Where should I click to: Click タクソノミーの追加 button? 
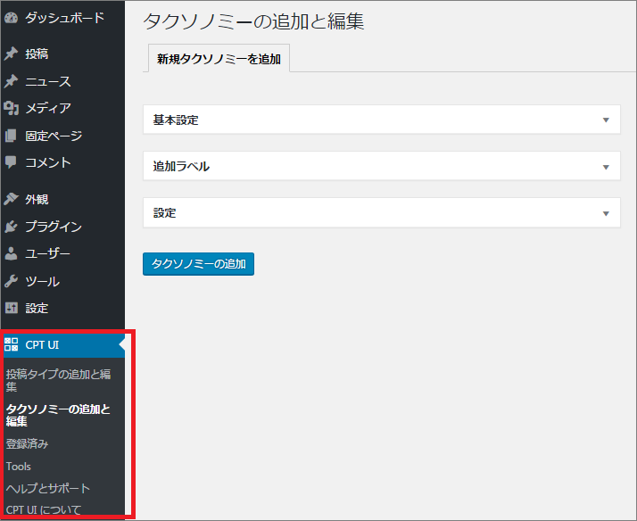click(x=198, y=264)
